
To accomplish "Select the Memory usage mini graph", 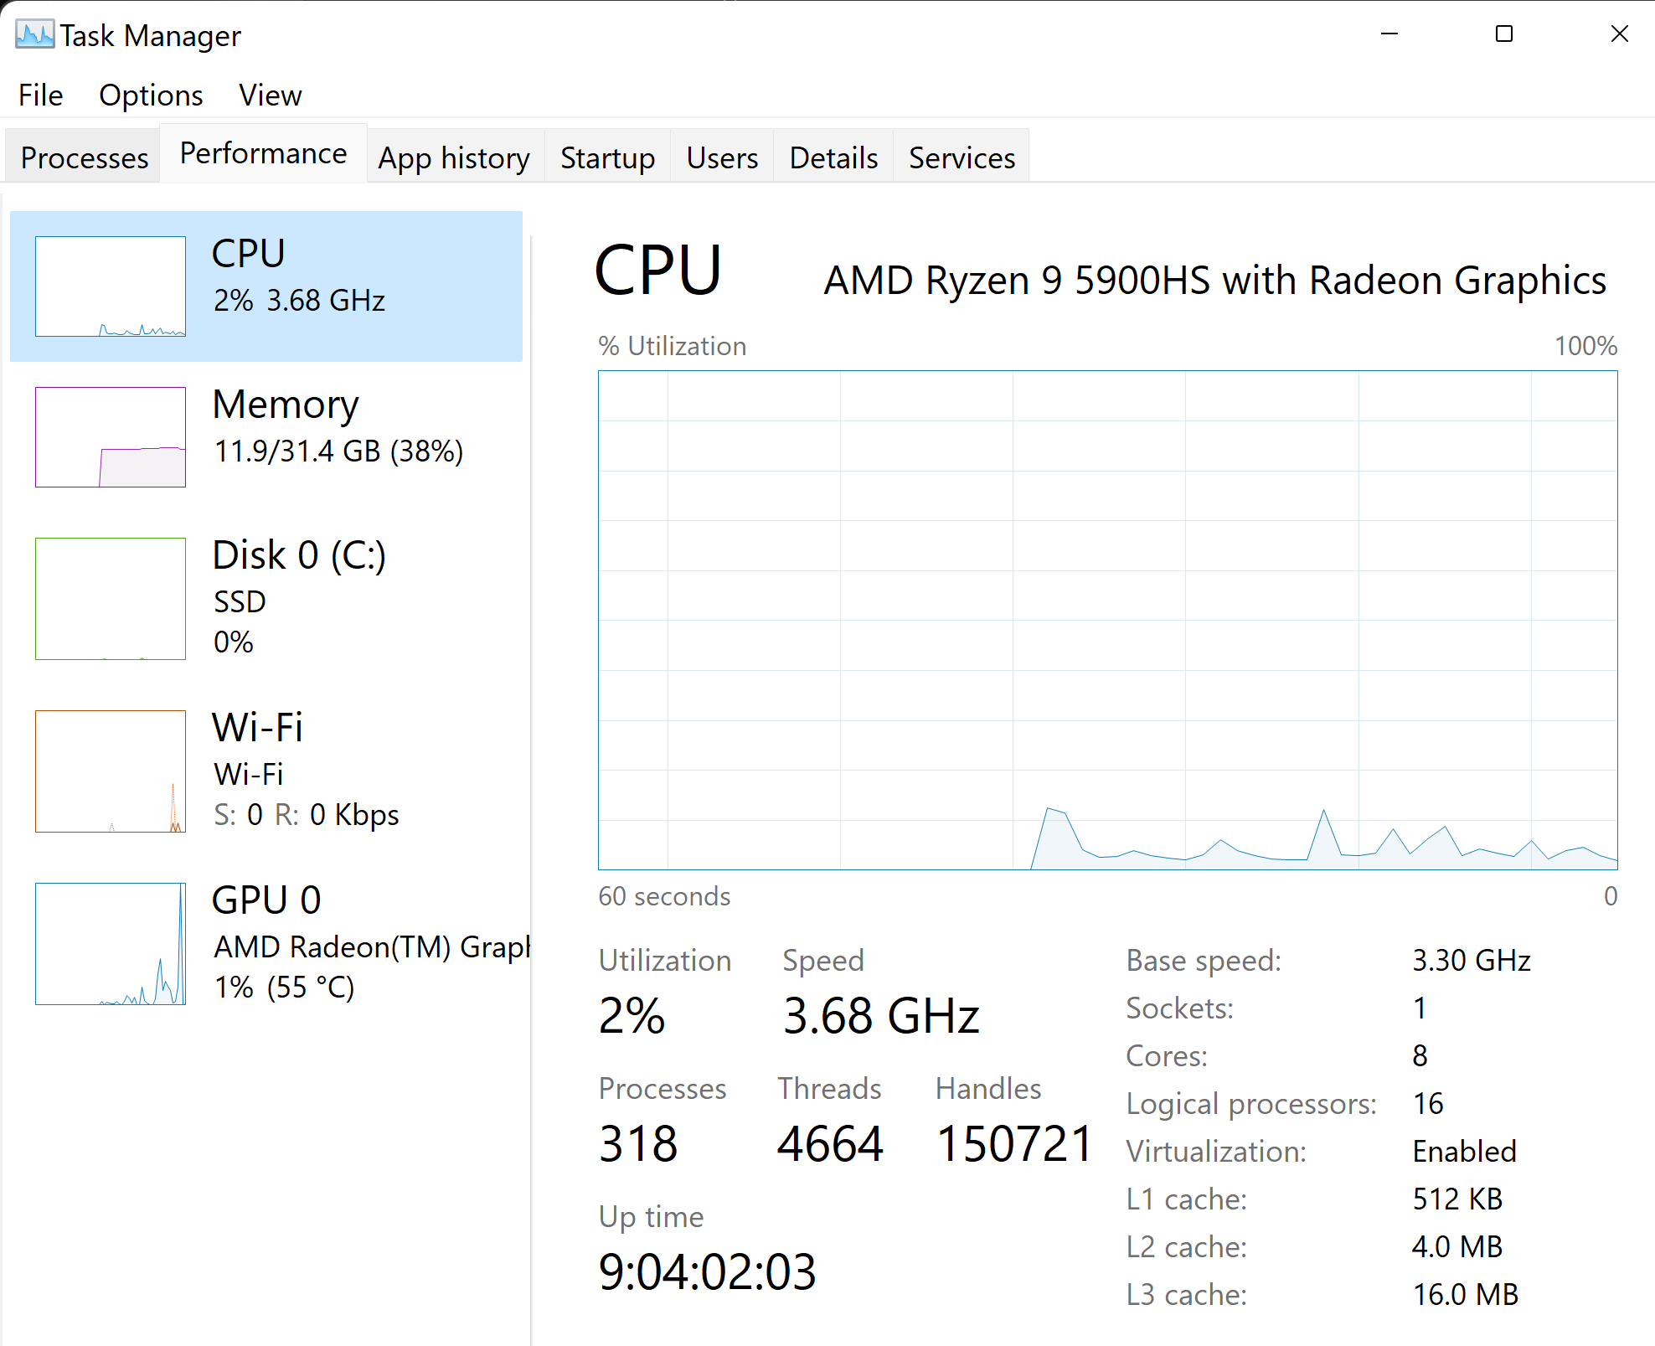I will [111, 437].
